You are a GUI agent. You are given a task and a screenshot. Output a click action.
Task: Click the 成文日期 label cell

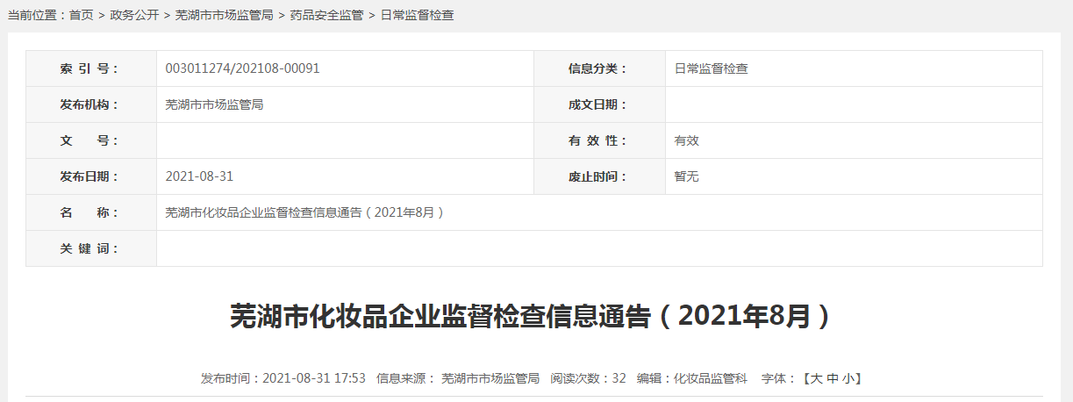point(599,104)
